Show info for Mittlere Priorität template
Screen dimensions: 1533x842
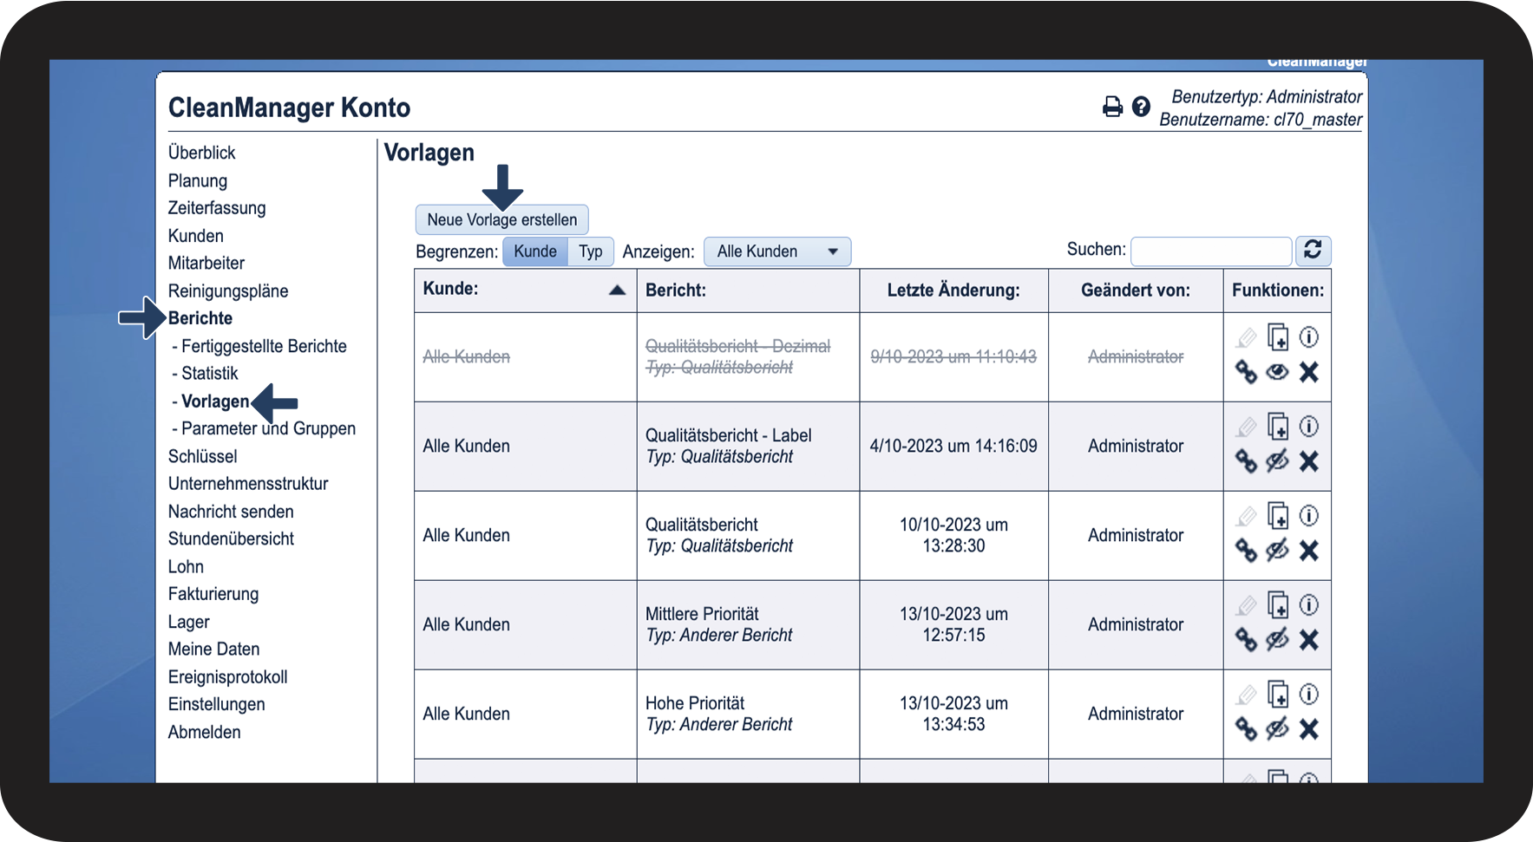point(1309,604)
